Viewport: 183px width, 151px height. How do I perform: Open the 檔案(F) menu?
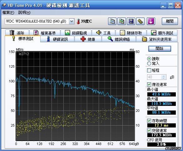click(8, 13)
